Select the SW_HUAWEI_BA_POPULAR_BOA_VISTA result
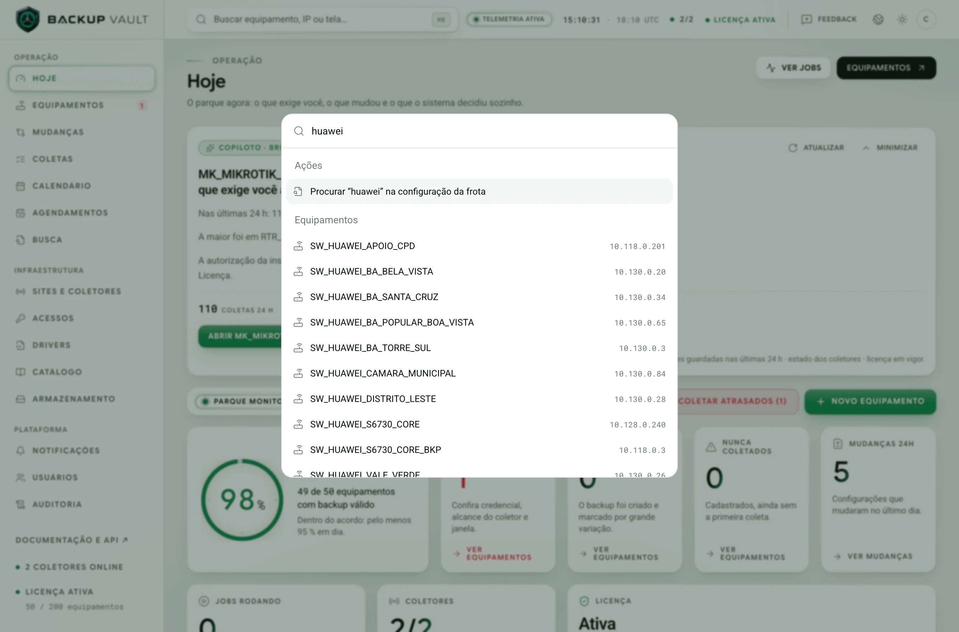The width and height of the screenshot is (959, 632). [x=479, y=322]
